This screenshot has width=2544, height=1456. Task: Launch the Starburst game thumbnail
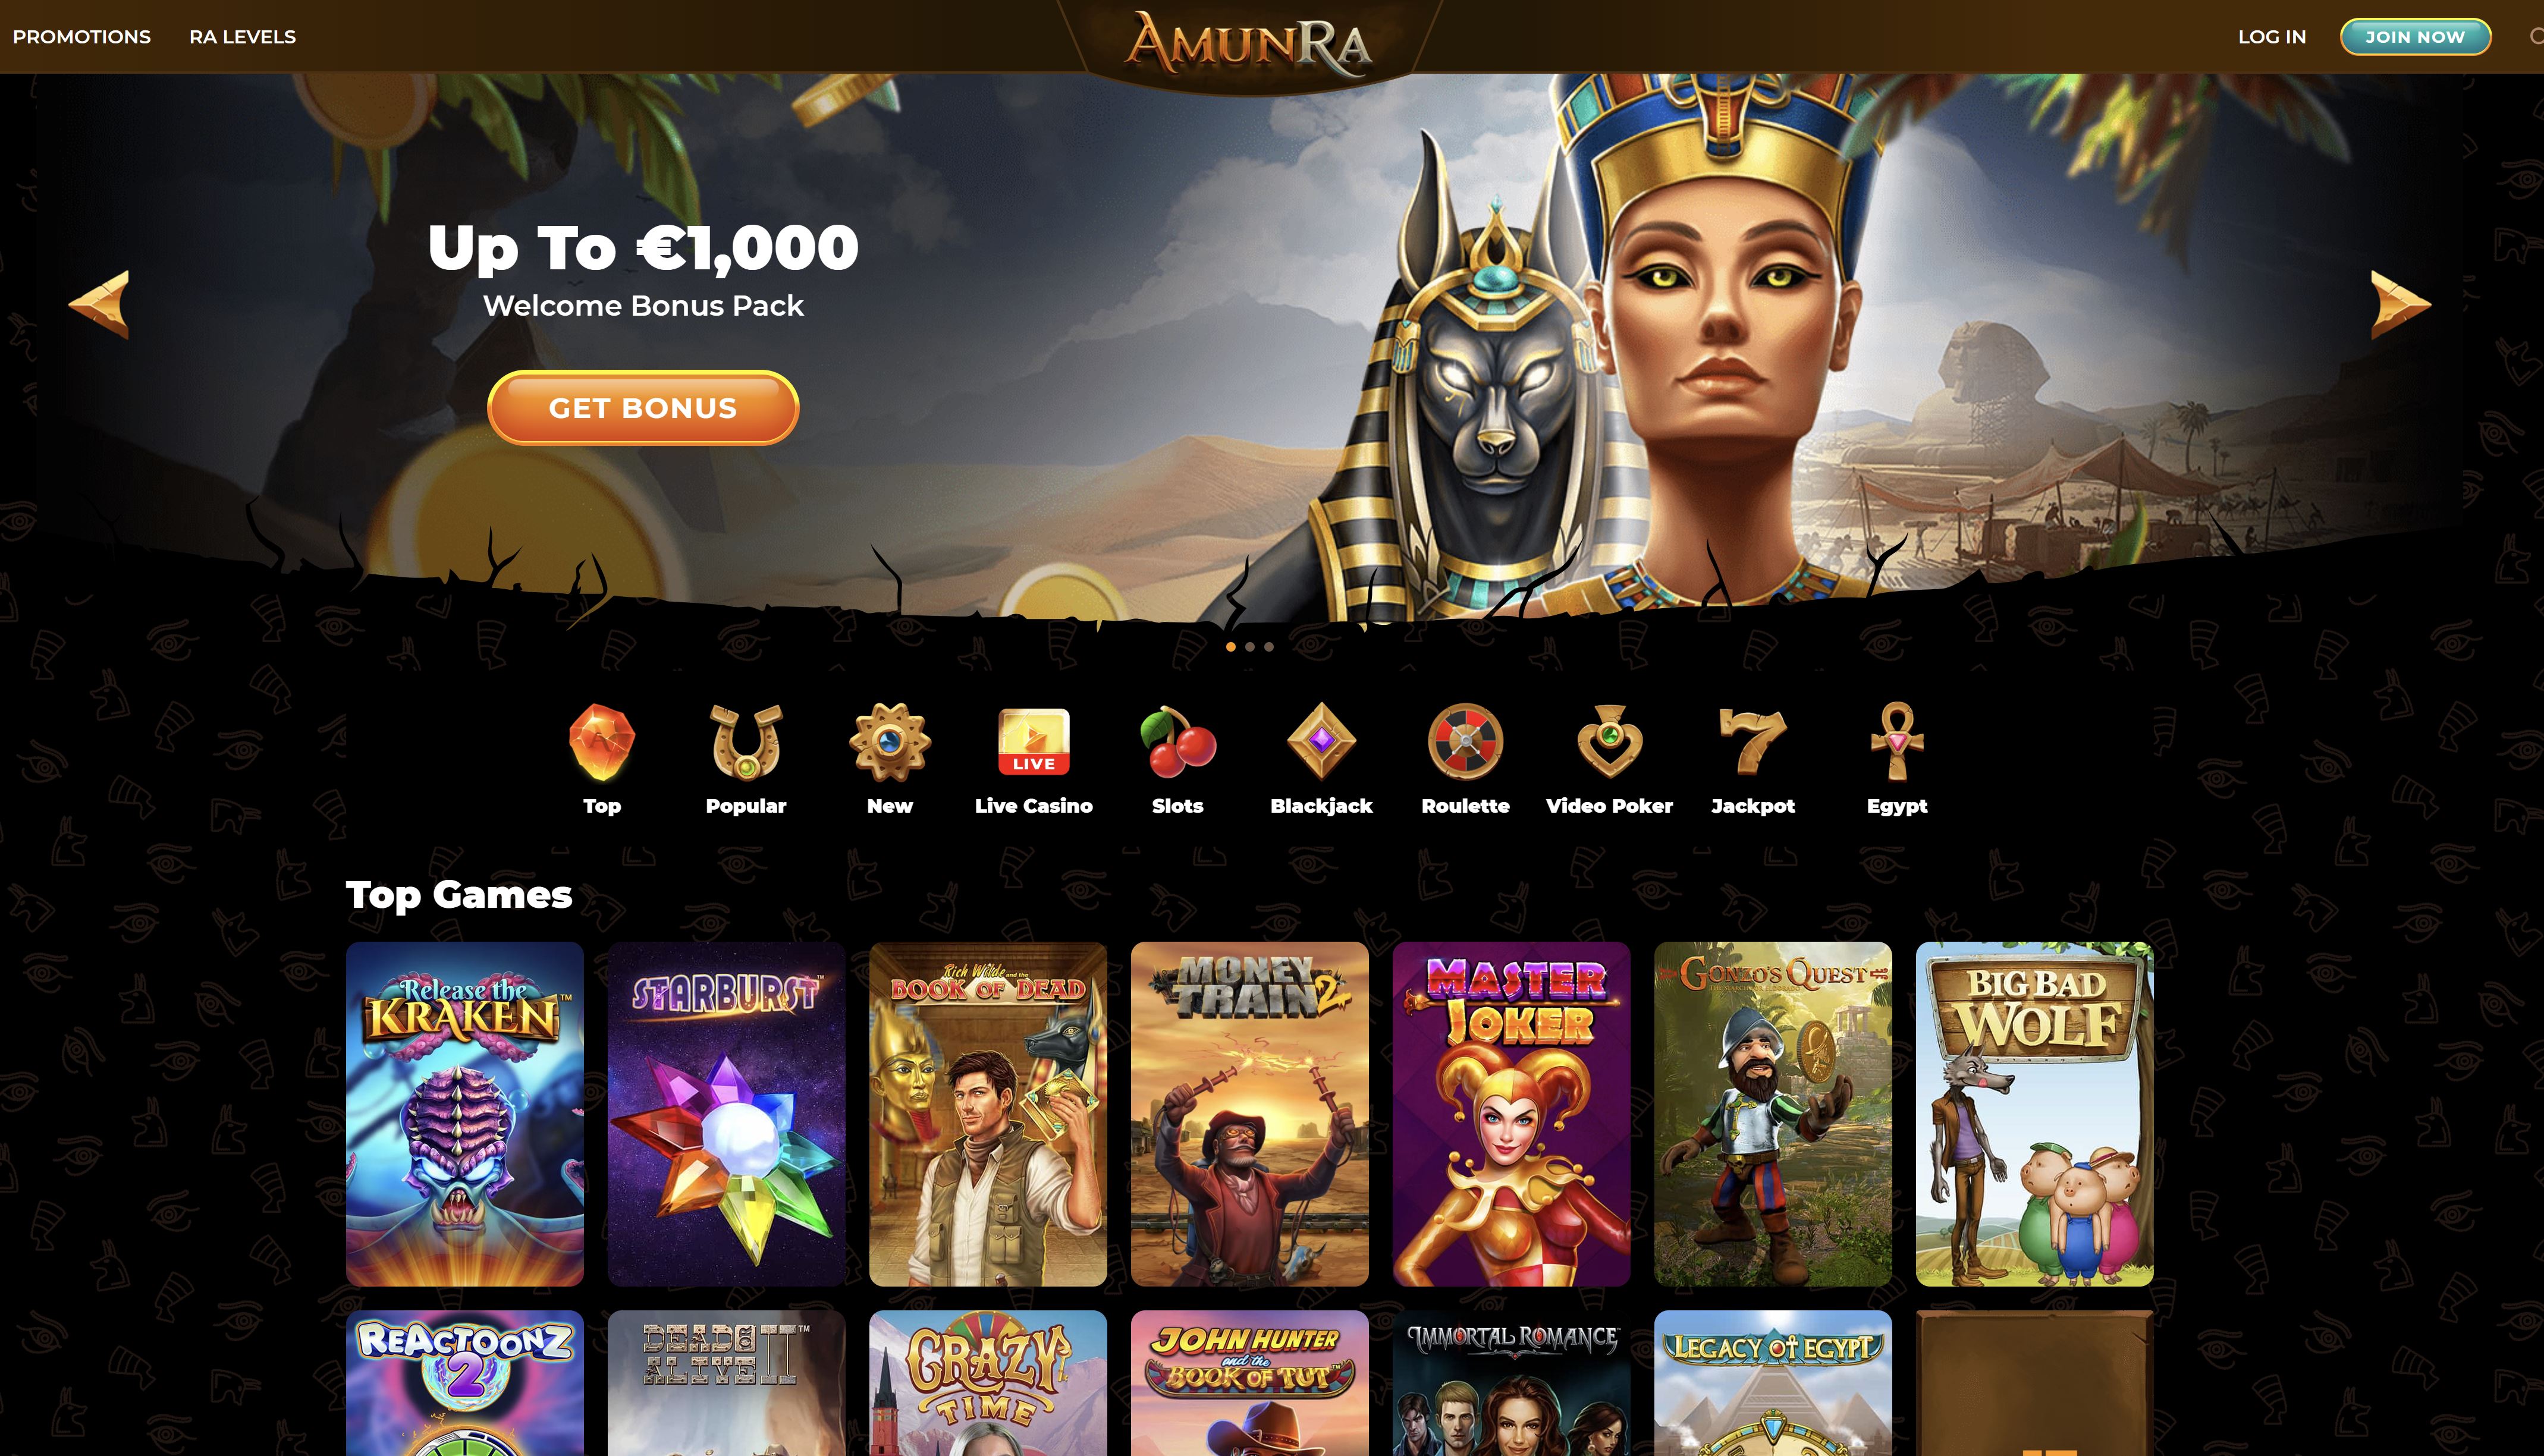tap(727, 1114)
